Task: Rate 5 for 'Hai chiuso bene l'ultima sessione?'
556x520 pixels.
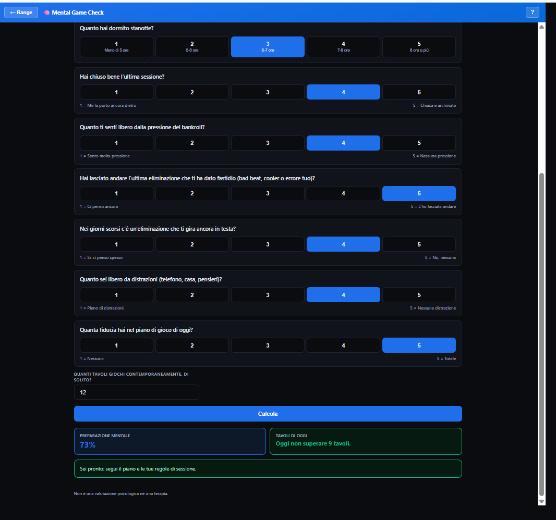Action: (419, 92)
